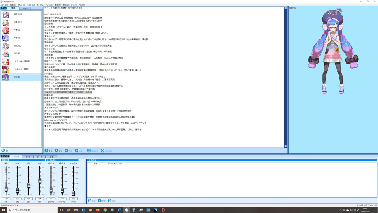
Task: Select ついなちゃん (関西弁) voice preset
Action: pyautogui.click(x=21, y=69)
